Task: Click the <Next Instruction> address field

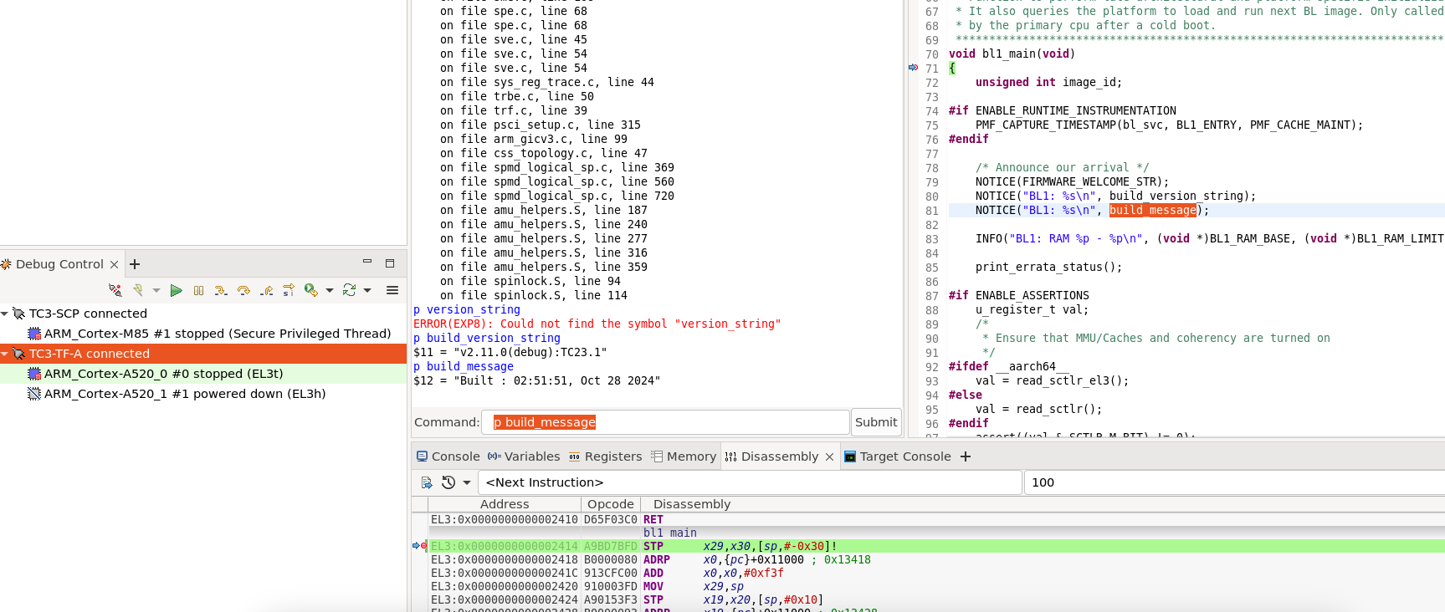Action: pos(750,482)
